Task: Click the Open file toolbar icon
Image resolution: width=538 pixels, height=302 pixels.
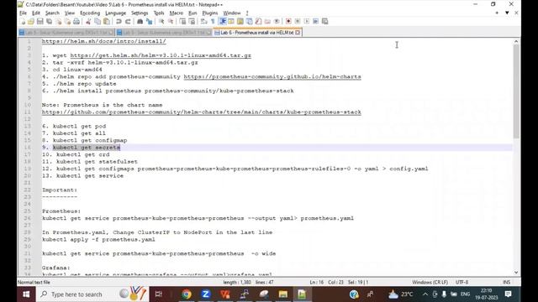Action: click(31, 22)
